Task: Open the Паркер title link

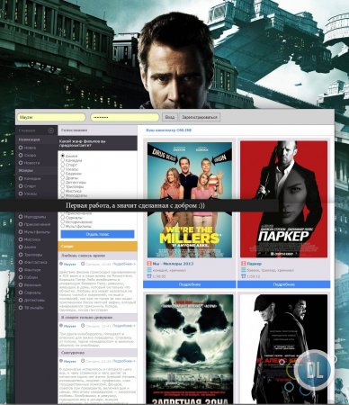Action: coord(255,264)
